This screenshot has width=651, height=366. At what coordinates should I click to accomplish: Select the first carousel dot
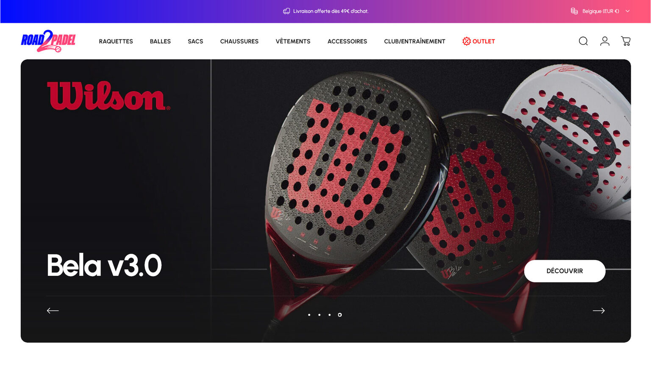309,315
